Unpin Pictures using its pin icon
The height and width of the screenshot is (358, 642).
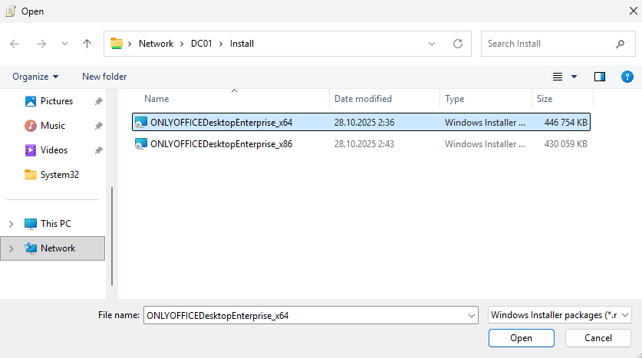99,101
